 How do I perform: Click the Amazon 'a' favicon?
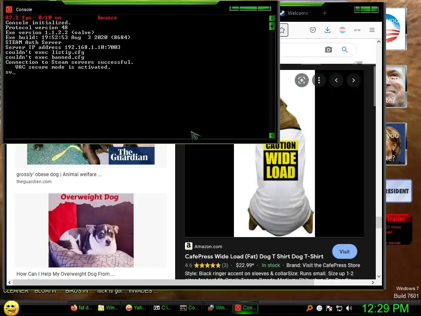[188, 246]
